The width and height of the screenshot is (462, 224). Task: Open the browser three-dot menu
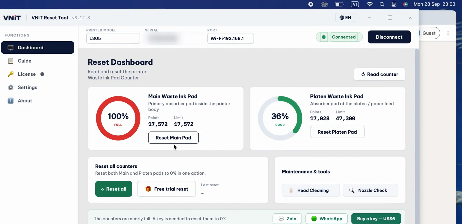click(x=448, y=33)
